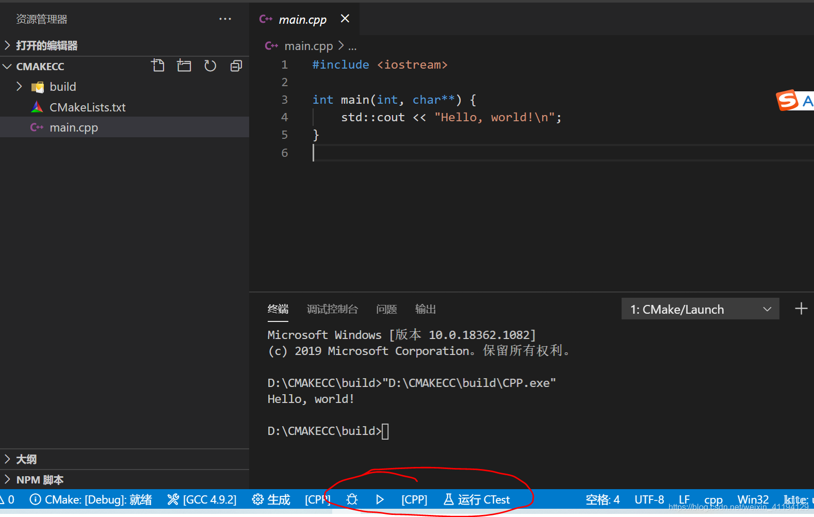This screenshot has height=517, width=814.
Task: Open the CMake/Launch terminal dropdown
Action: coord(700,309)
